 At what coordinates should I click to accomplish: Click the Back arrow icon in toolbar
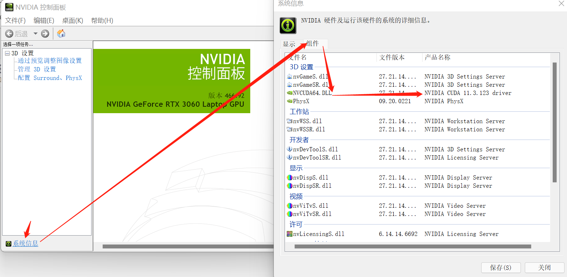coord(9,34)
